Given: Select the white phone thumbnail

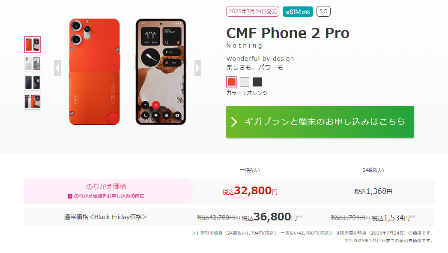Looking at the screenshot, I should [x=33, y=63].
